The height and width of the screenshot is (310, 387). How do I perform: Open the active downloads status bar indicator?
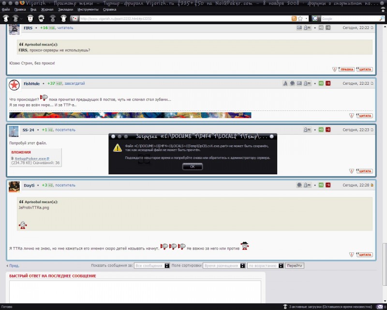point(328,307)
